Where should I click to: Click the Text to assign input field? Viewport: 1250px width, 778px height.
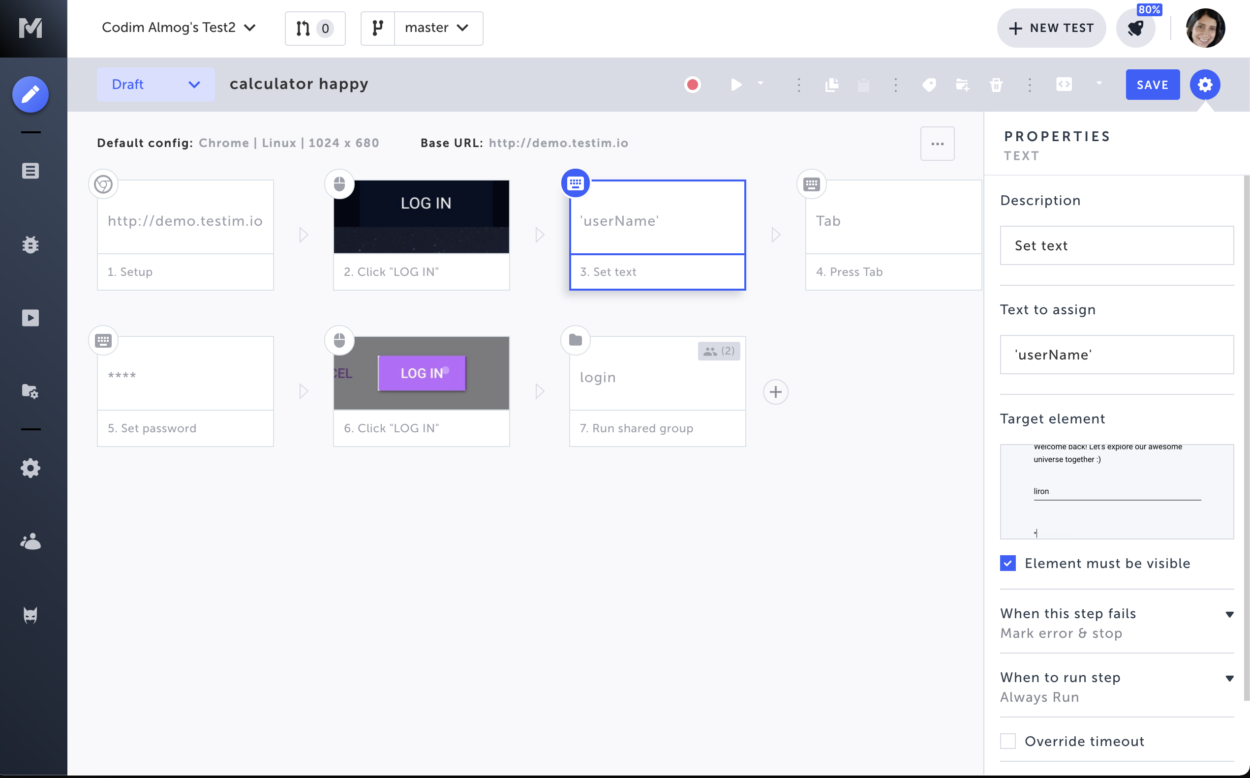pyautogui.click(x=1116, y=355)
